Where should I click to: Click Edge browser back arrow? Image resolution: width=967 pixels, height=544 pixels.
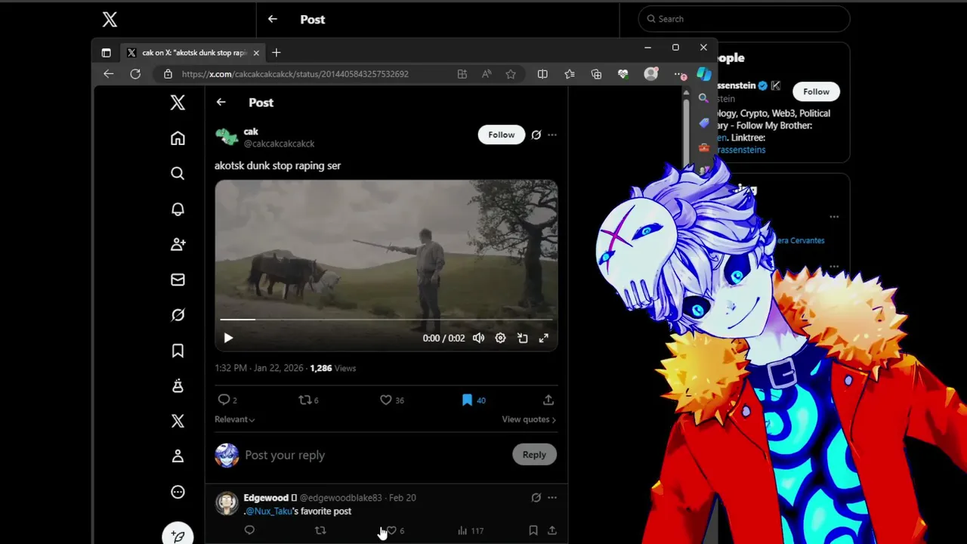coord(108,74)
